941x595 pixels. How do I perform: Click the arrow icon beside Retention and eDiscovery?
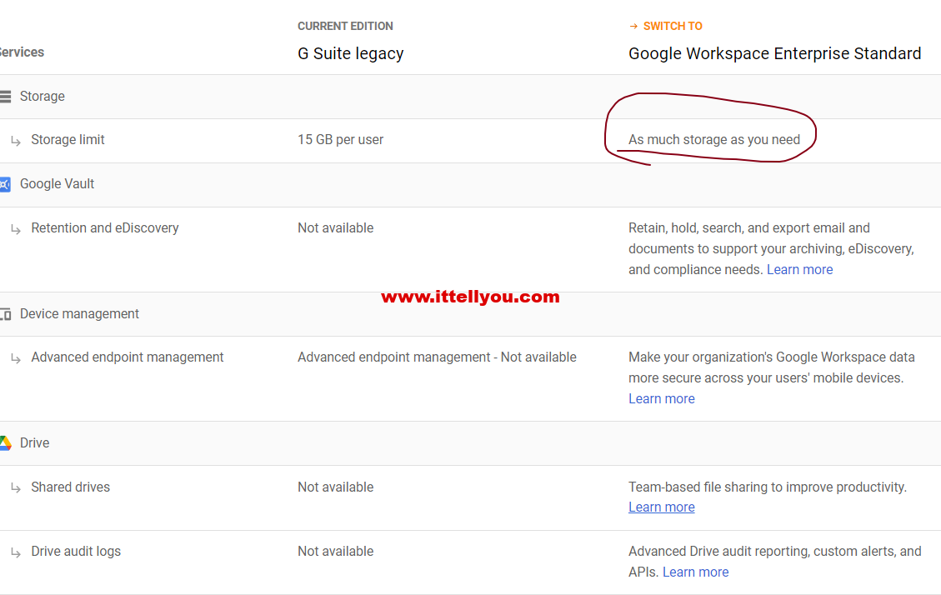point(16,229)
